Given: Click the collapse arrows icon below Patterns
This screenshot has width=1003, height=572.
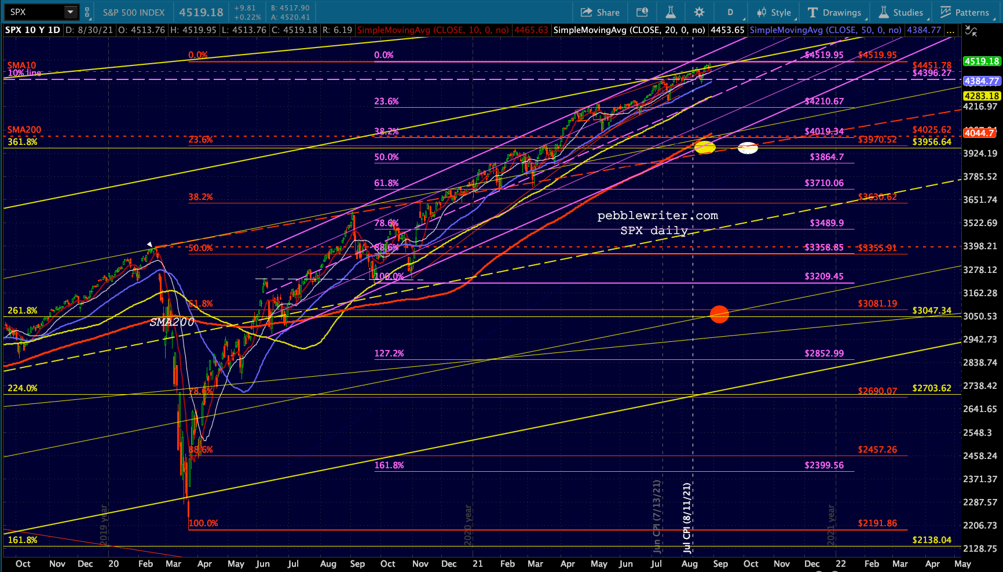Looking at the screenshot, I should coord(971,31).
